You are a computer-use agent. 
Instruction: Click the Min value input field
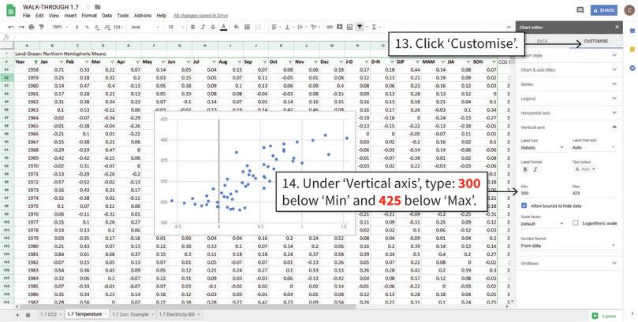pyautogui.click(x=543, y=194)
